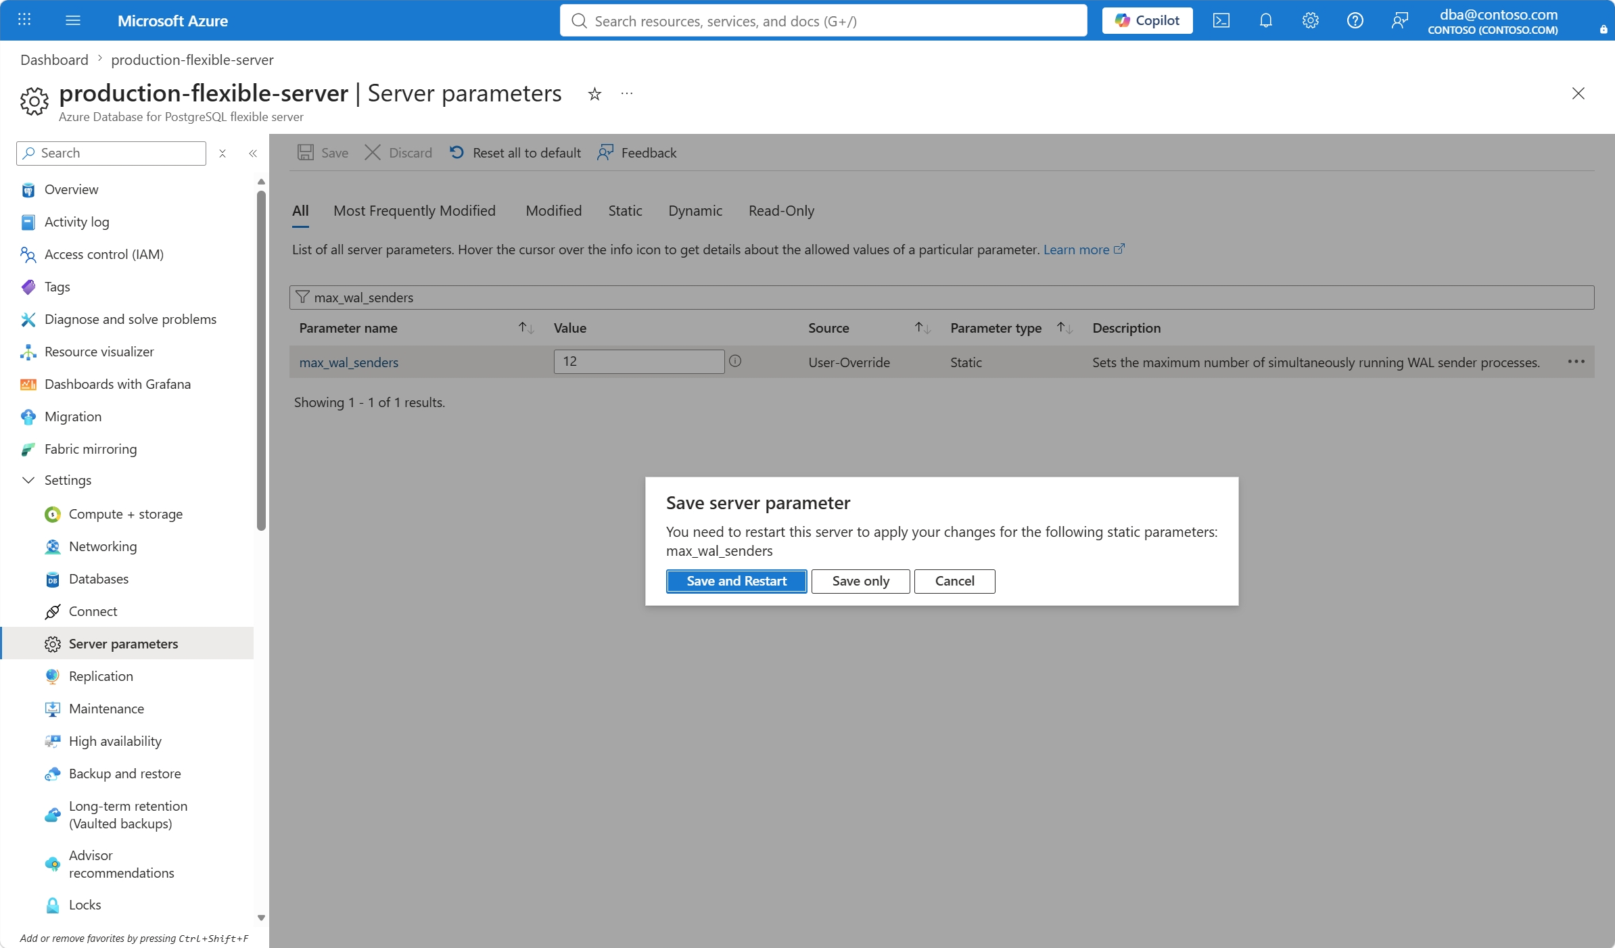
Task: Open Connect in the sidebar
Action: coord(93,611)
